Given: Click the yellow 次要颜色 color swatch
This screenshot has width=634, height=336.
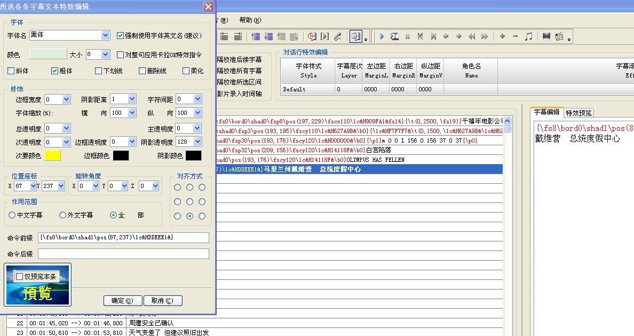Looking at the screenshot, I should (52, 155).
